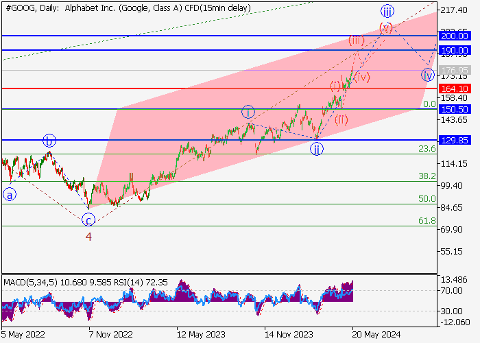Select the blue 129.85 price level label
Image resolution: width=480 pixels, height=343 pixels.
(x=455, y=140)
